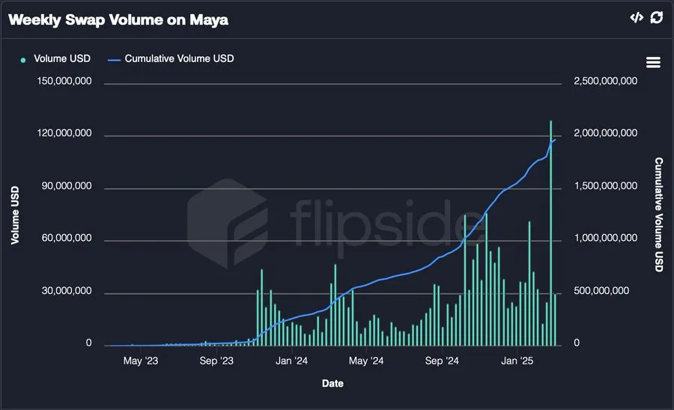
Task: Click the Sep '23 date axis label
Action: pos(216,361)
